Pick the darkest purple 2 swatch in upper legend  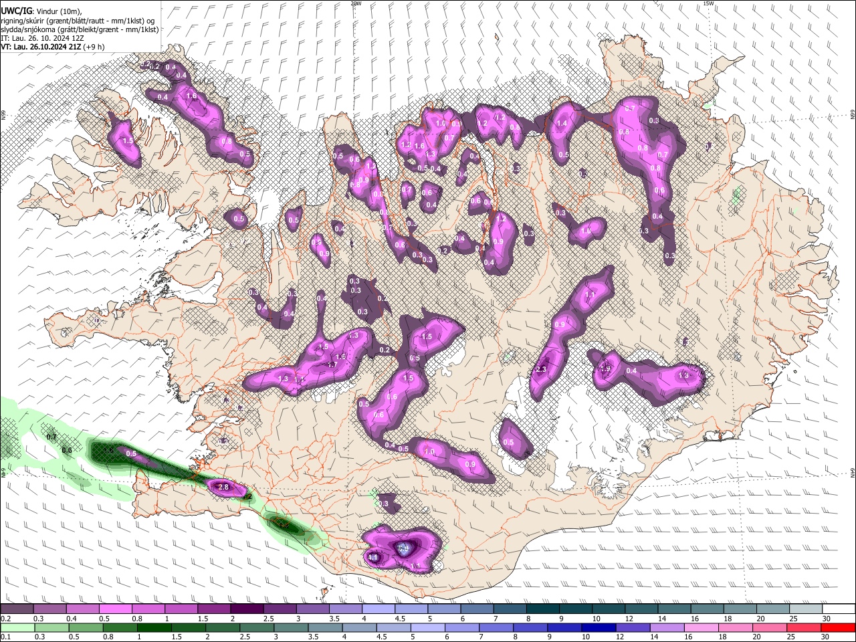(247, 609)
